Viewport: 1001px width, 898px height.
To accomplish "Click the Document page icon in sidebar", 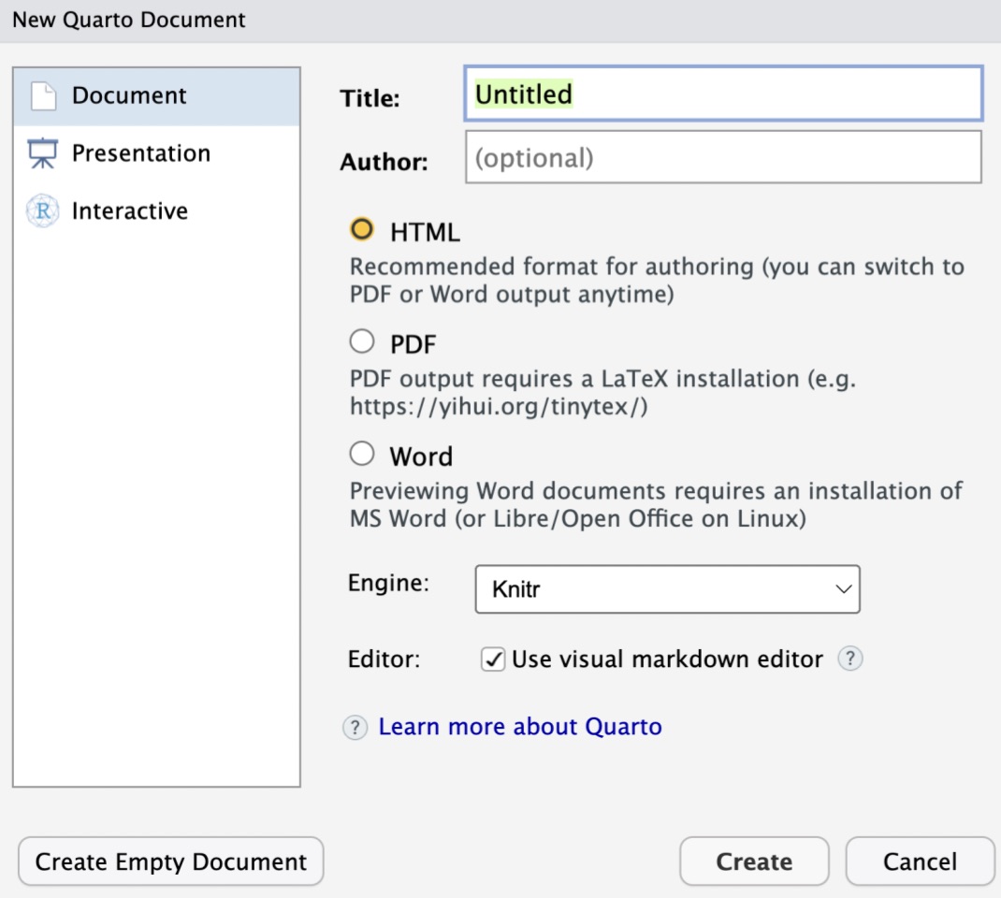I will pyautogui.click(x=43, y=96).
